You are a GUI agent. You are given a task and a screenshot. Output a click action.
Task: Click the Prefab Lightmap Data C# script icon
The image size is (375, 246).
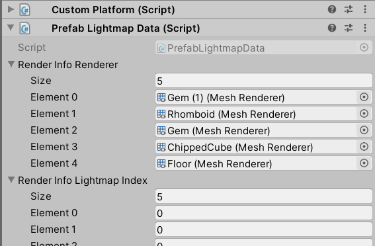point(24,28)
